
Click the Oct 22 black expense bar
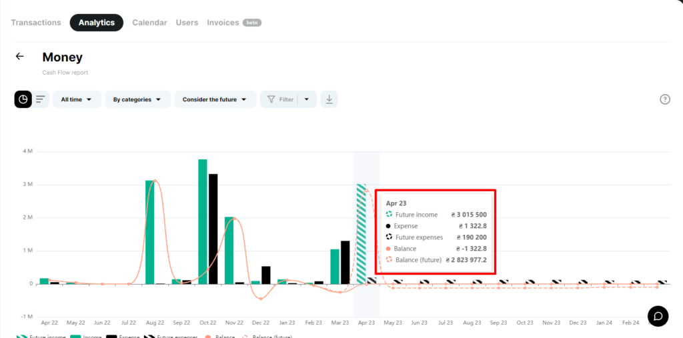(x=213, y=229)
